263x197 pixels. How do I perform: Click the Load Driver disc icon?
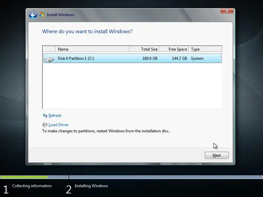tap(45, 125)
